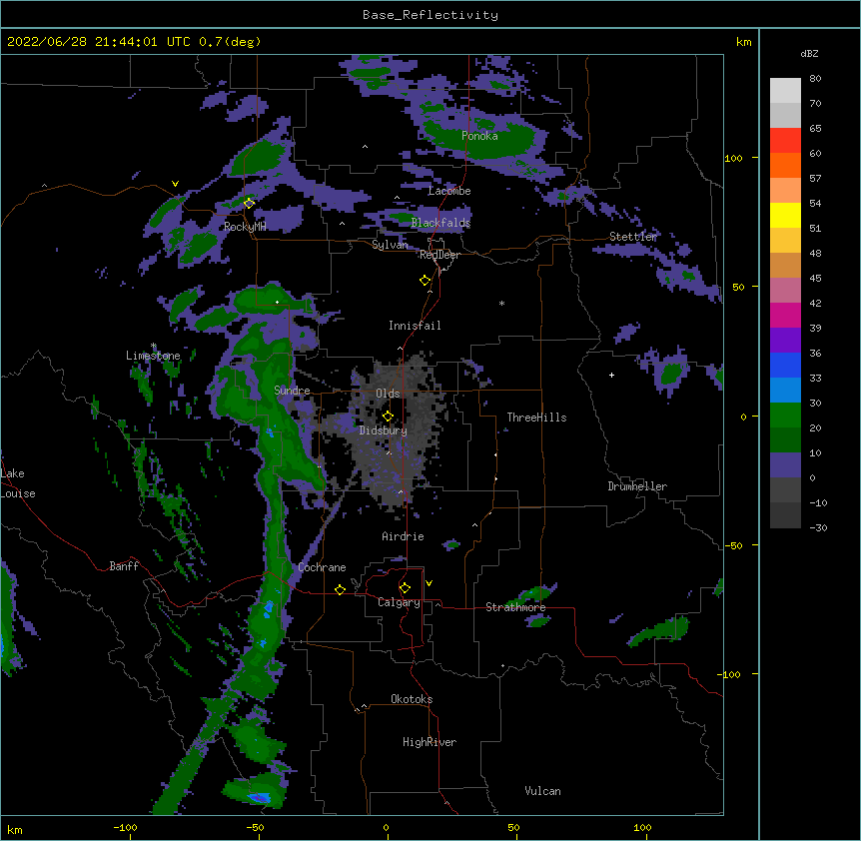This screenshot has width=861, height=841.
Task: Click the Stettler city label
Action: click(633, 237)
